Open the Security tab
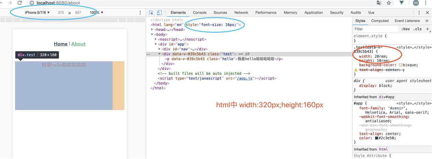 pyautogui.click(x=337, y=12)
